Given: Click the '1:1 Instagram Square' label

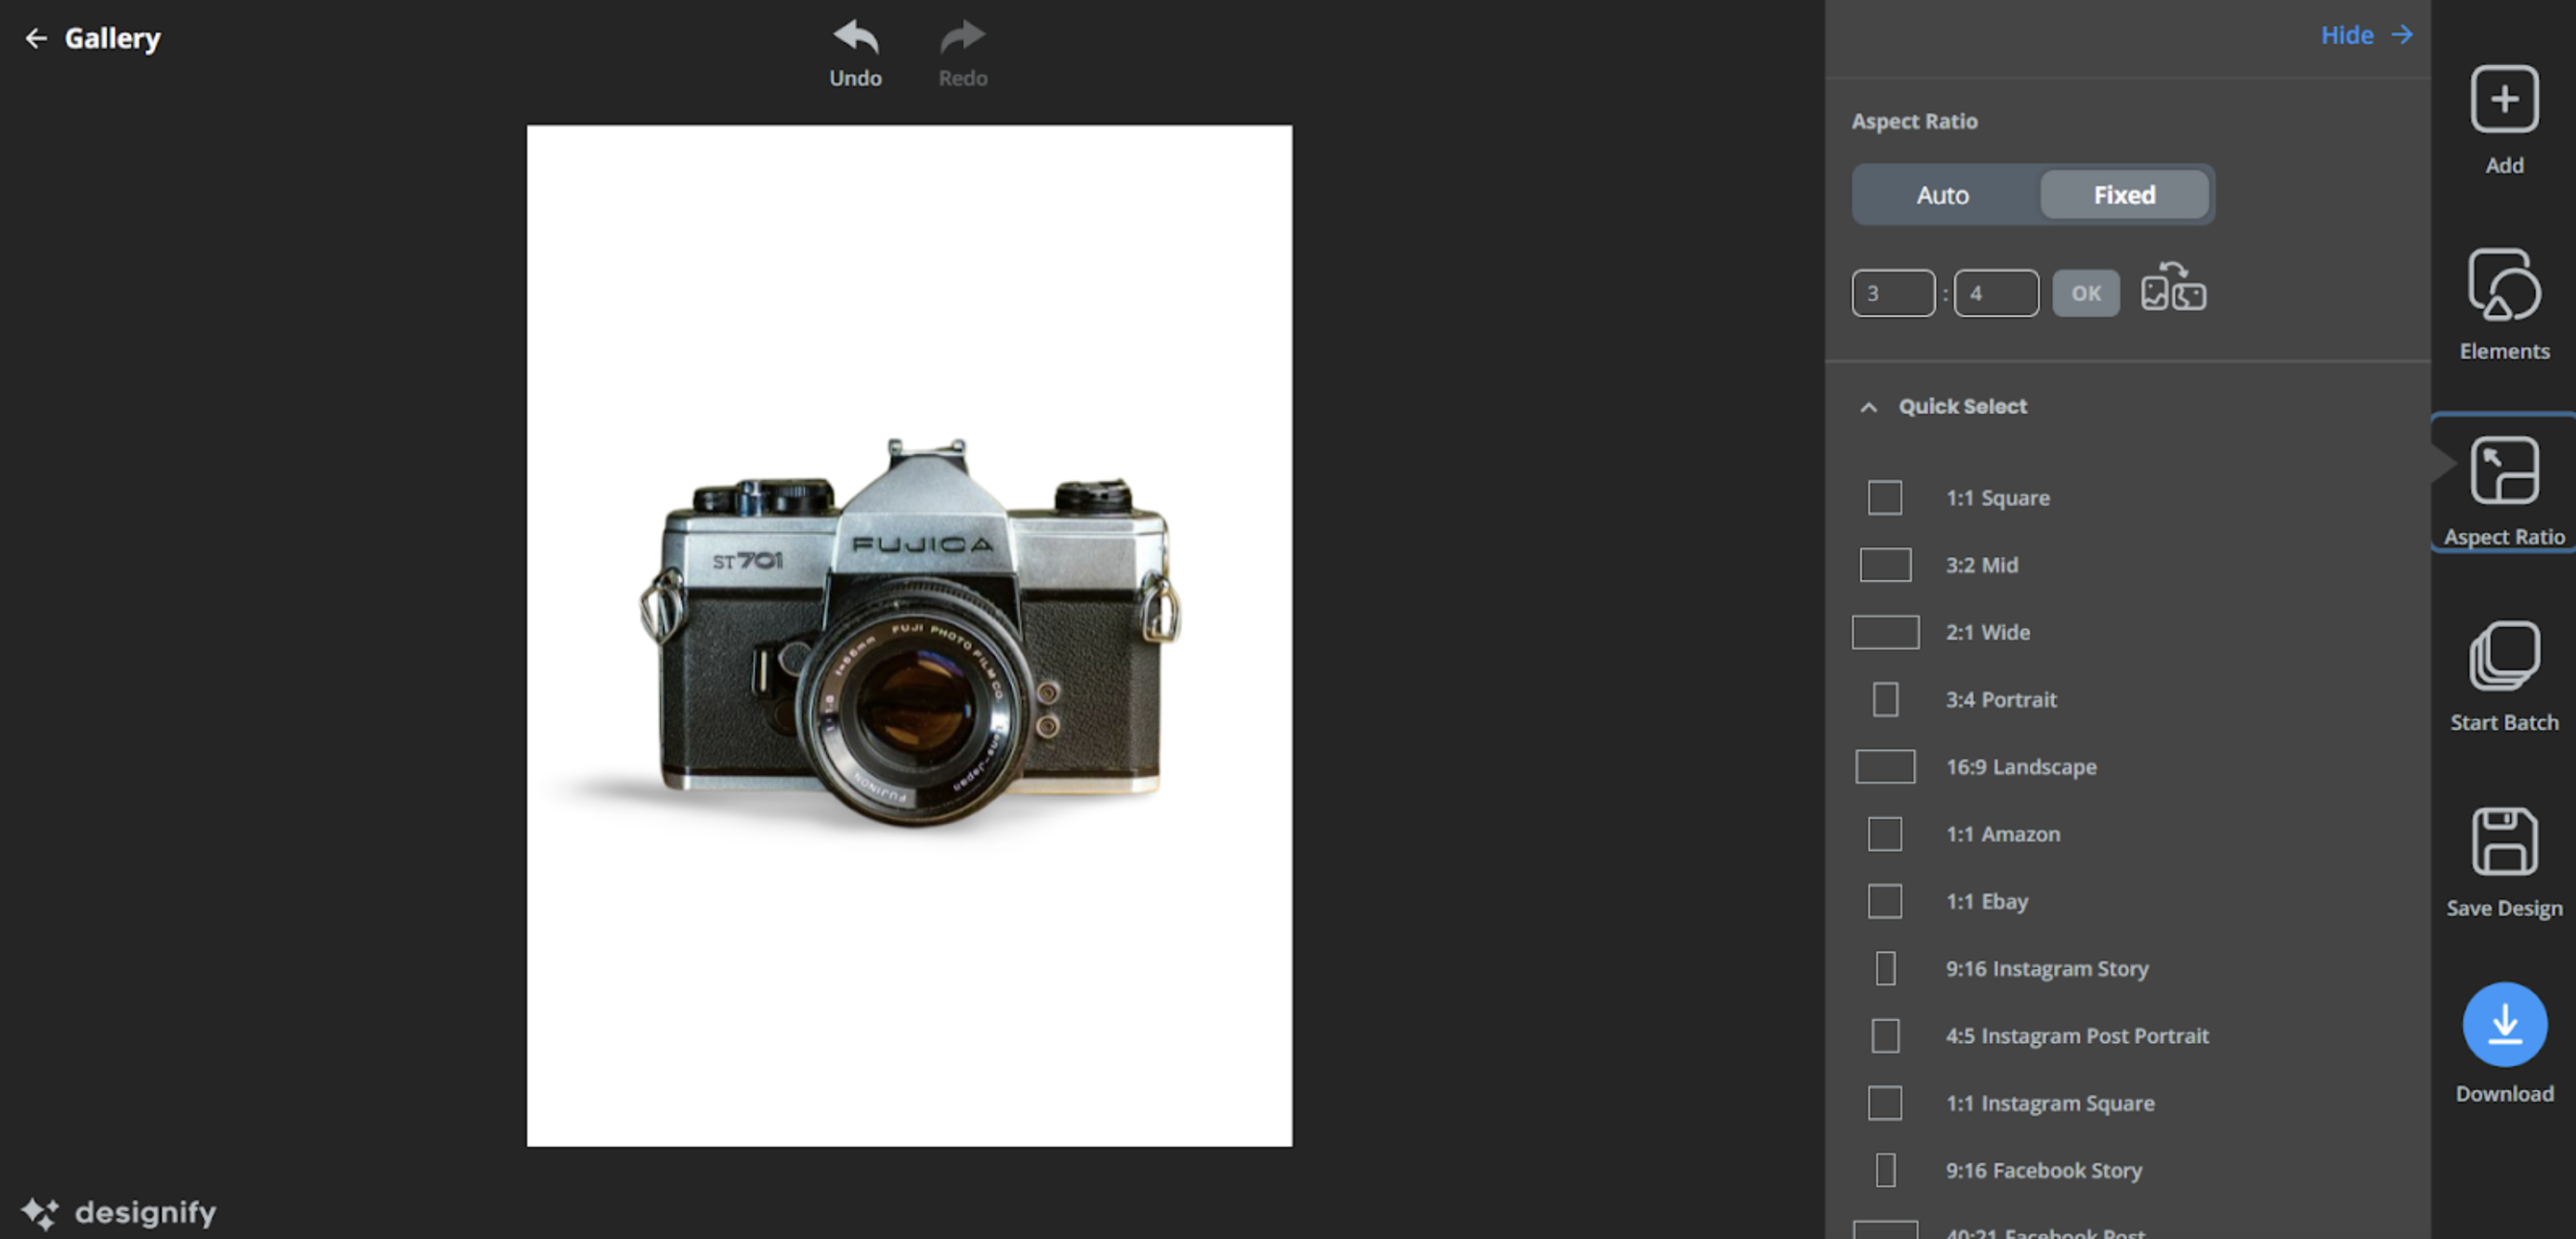Looking at the screenshot, I should 2050,1103.
